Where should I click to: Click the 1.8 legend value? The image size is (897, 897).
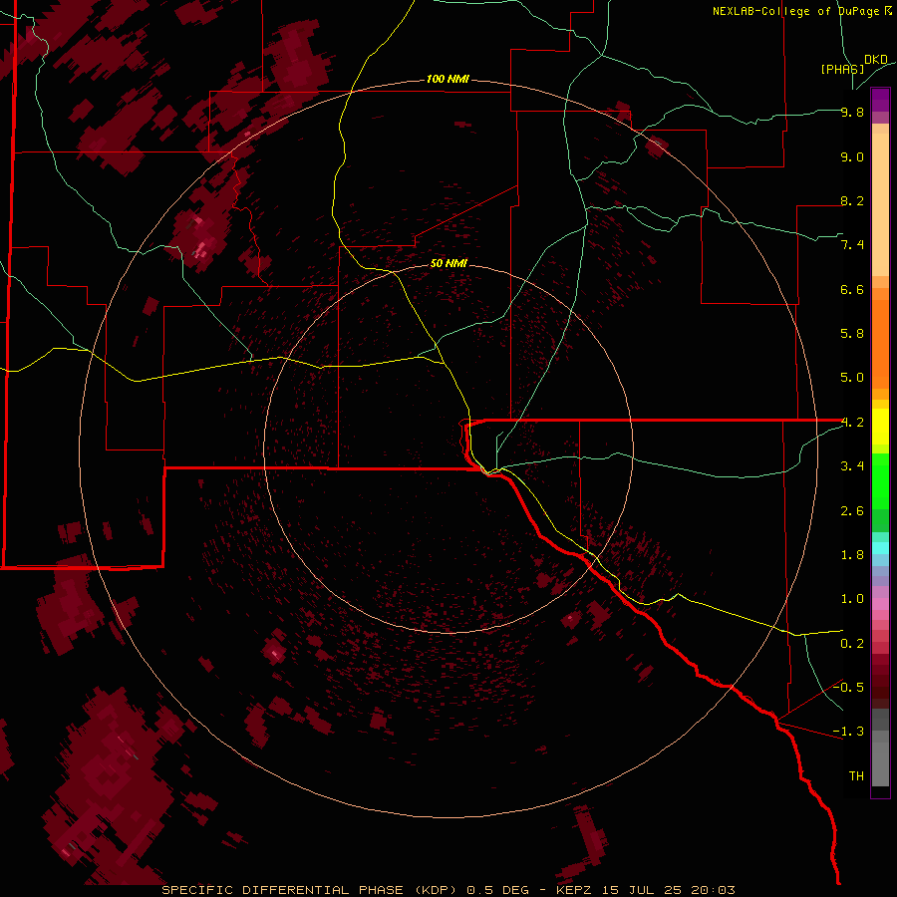(852, 554)
